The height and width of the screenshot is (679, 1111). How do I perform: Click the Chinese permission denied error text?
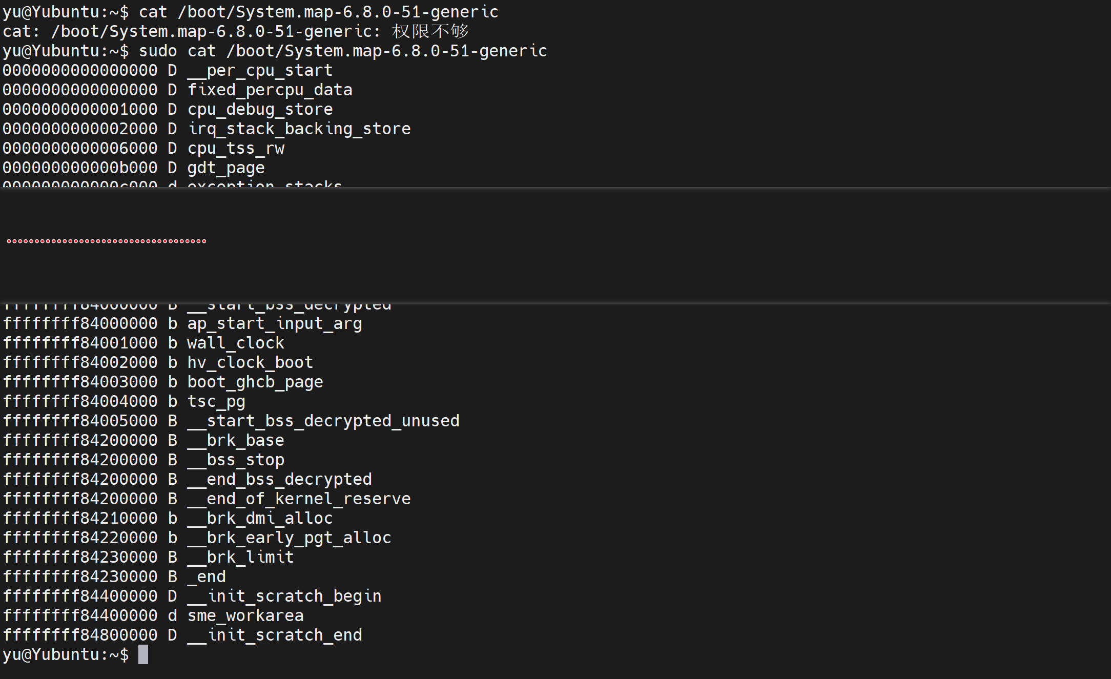pyautogui.click(x=430, y=31)
